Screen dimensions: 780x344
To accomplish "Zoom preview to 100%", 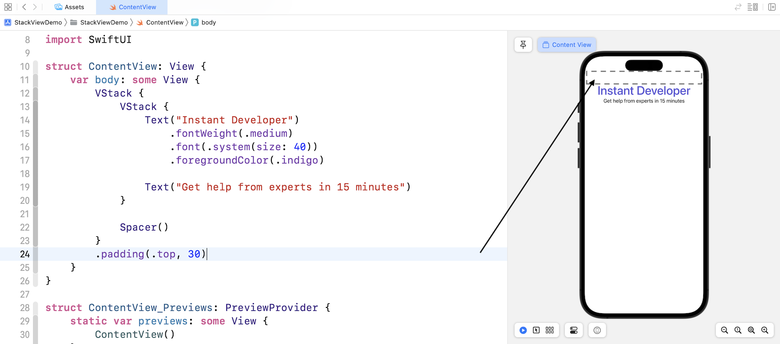I will (x=738, y=330).
